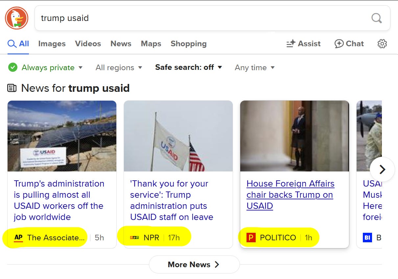Open the partially visible airplane thumbnail
This screenshot has width=398, height=279.
(369, 136)
